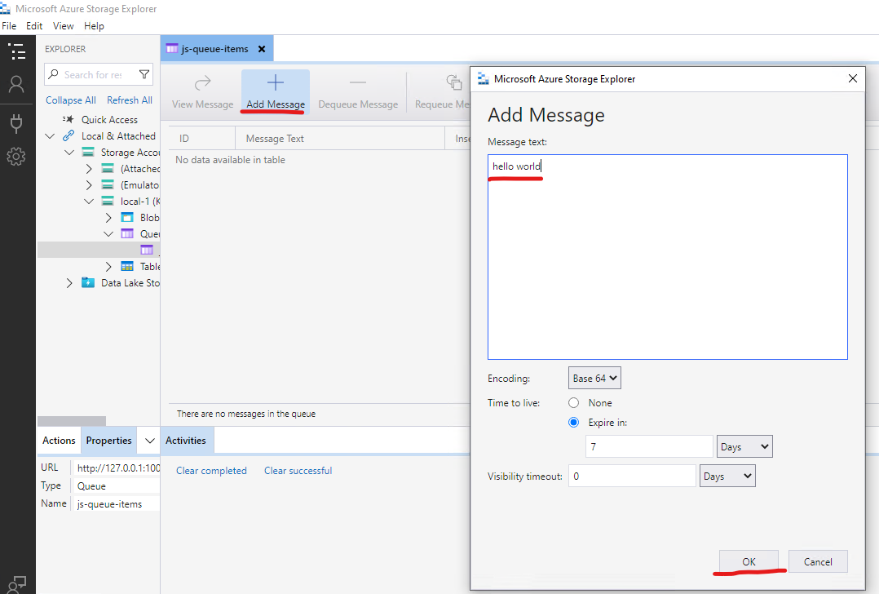Open the File menu
Image resolution: width=879 pixels, height=594 pixels.
pyautogui.click(x=9, y=26)
